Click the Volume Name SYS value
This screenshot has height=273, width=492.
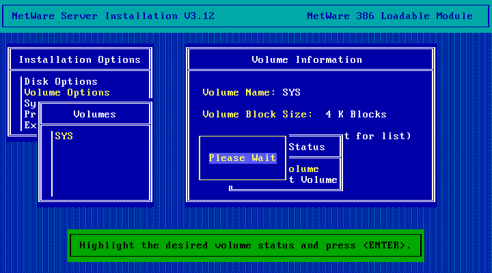pos(292,92)
